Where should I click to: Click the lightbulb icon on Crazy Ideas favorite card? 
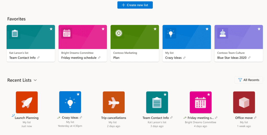(x=171, y=33)
